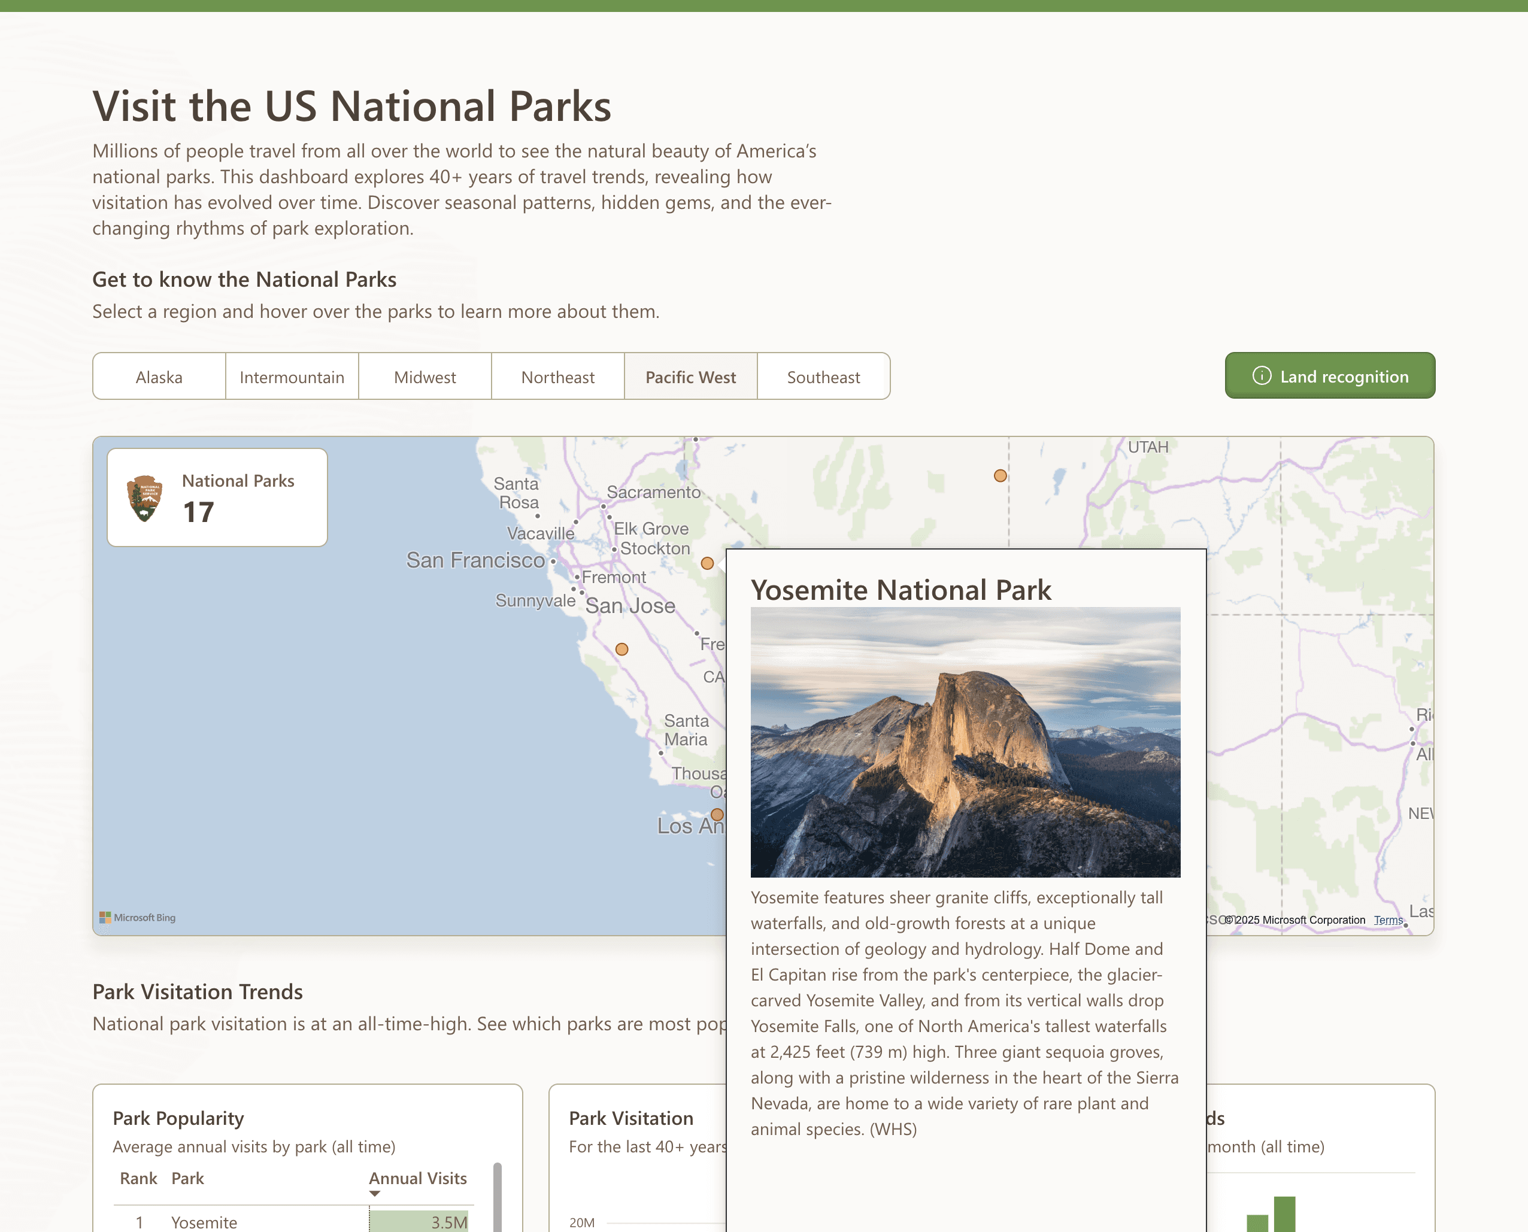Click the orange park marker south of San Jose
The width and height of the screenshot is (1528, 1232).
[x=621, y=650]
